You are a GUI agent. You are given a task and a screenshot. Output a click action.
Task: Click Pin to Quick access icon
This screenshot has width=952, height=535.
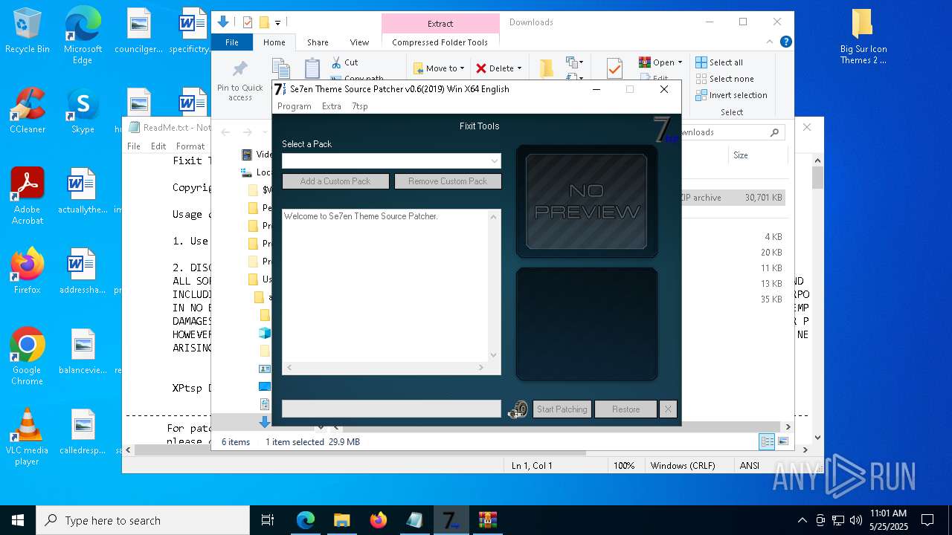(x=239, y=71)
